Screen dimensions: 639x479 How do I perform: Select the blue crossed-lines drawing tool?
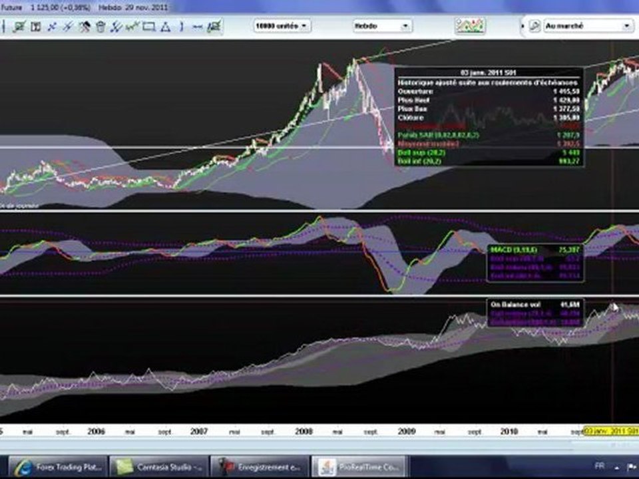click(52, 27)
